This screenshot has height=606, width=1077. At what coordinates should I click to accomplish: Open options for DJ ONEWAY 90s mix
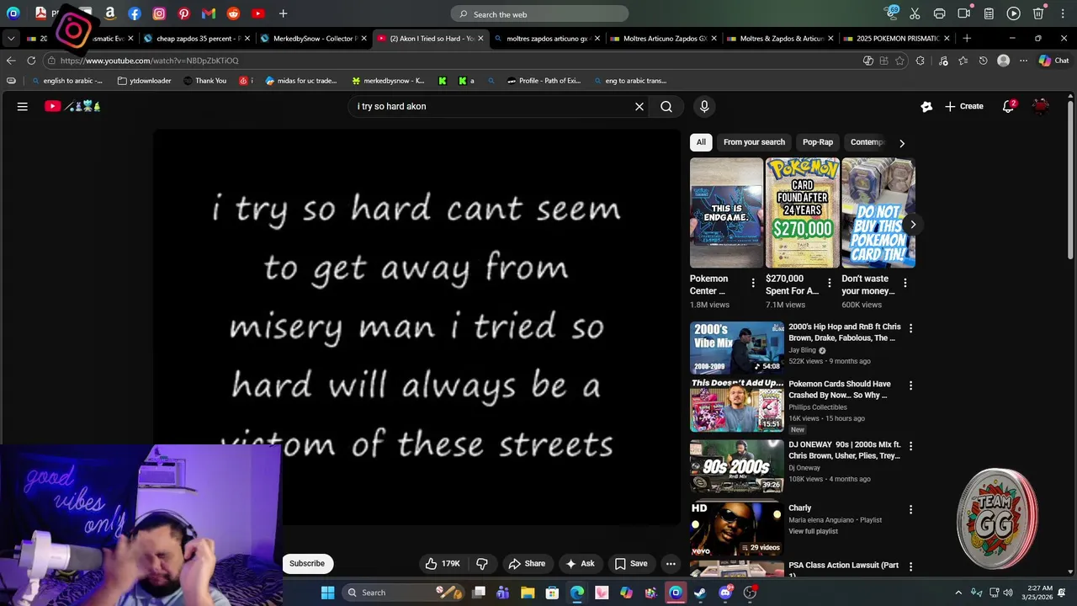[910, 446]
